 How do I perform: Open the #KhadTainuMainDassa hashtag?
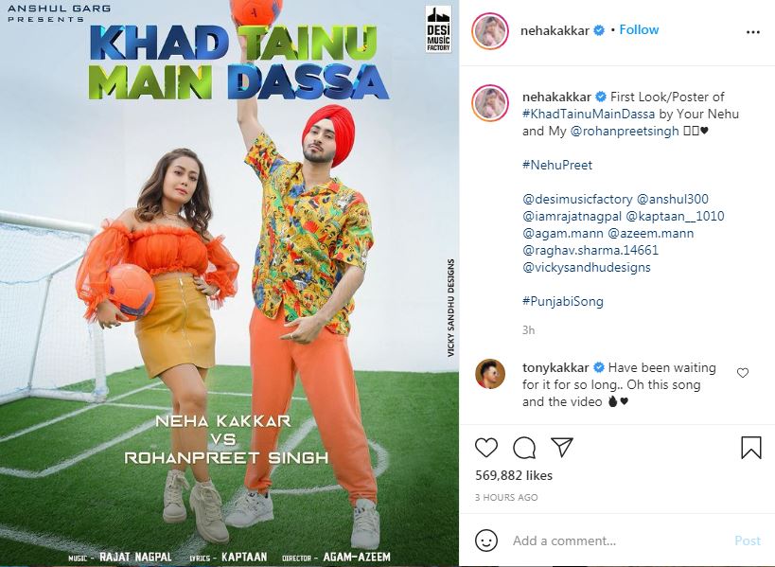tap(589, 114)
